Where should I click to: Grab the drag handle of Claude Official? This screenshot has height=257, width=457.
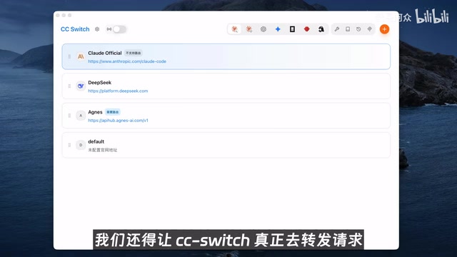click(x=69, y=56)
